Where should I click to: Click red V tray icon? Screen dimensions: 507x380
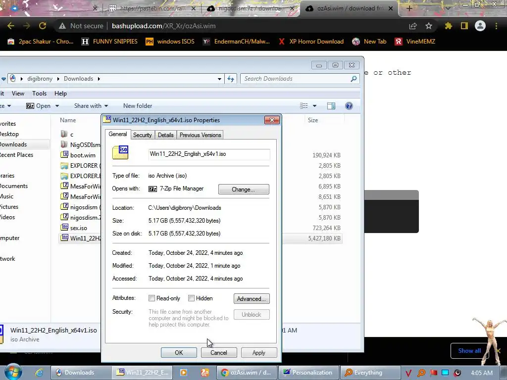click(x=408, y=373)
